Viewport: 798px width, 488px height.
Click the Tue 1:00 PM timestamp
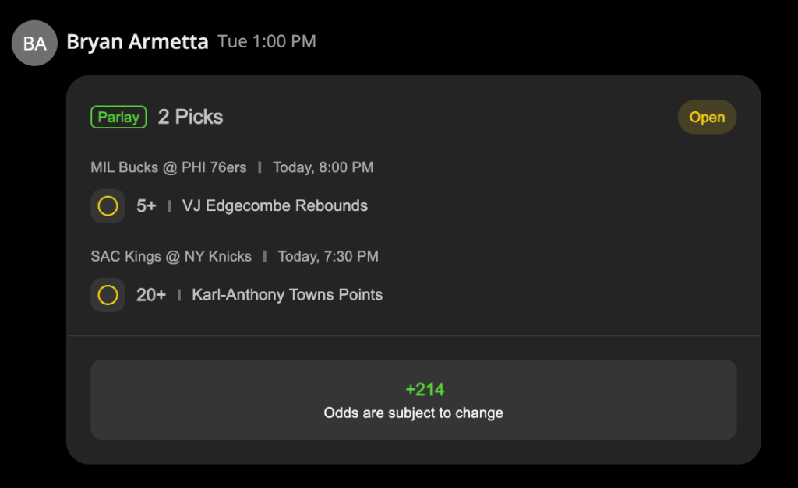[x=267, y=42]
